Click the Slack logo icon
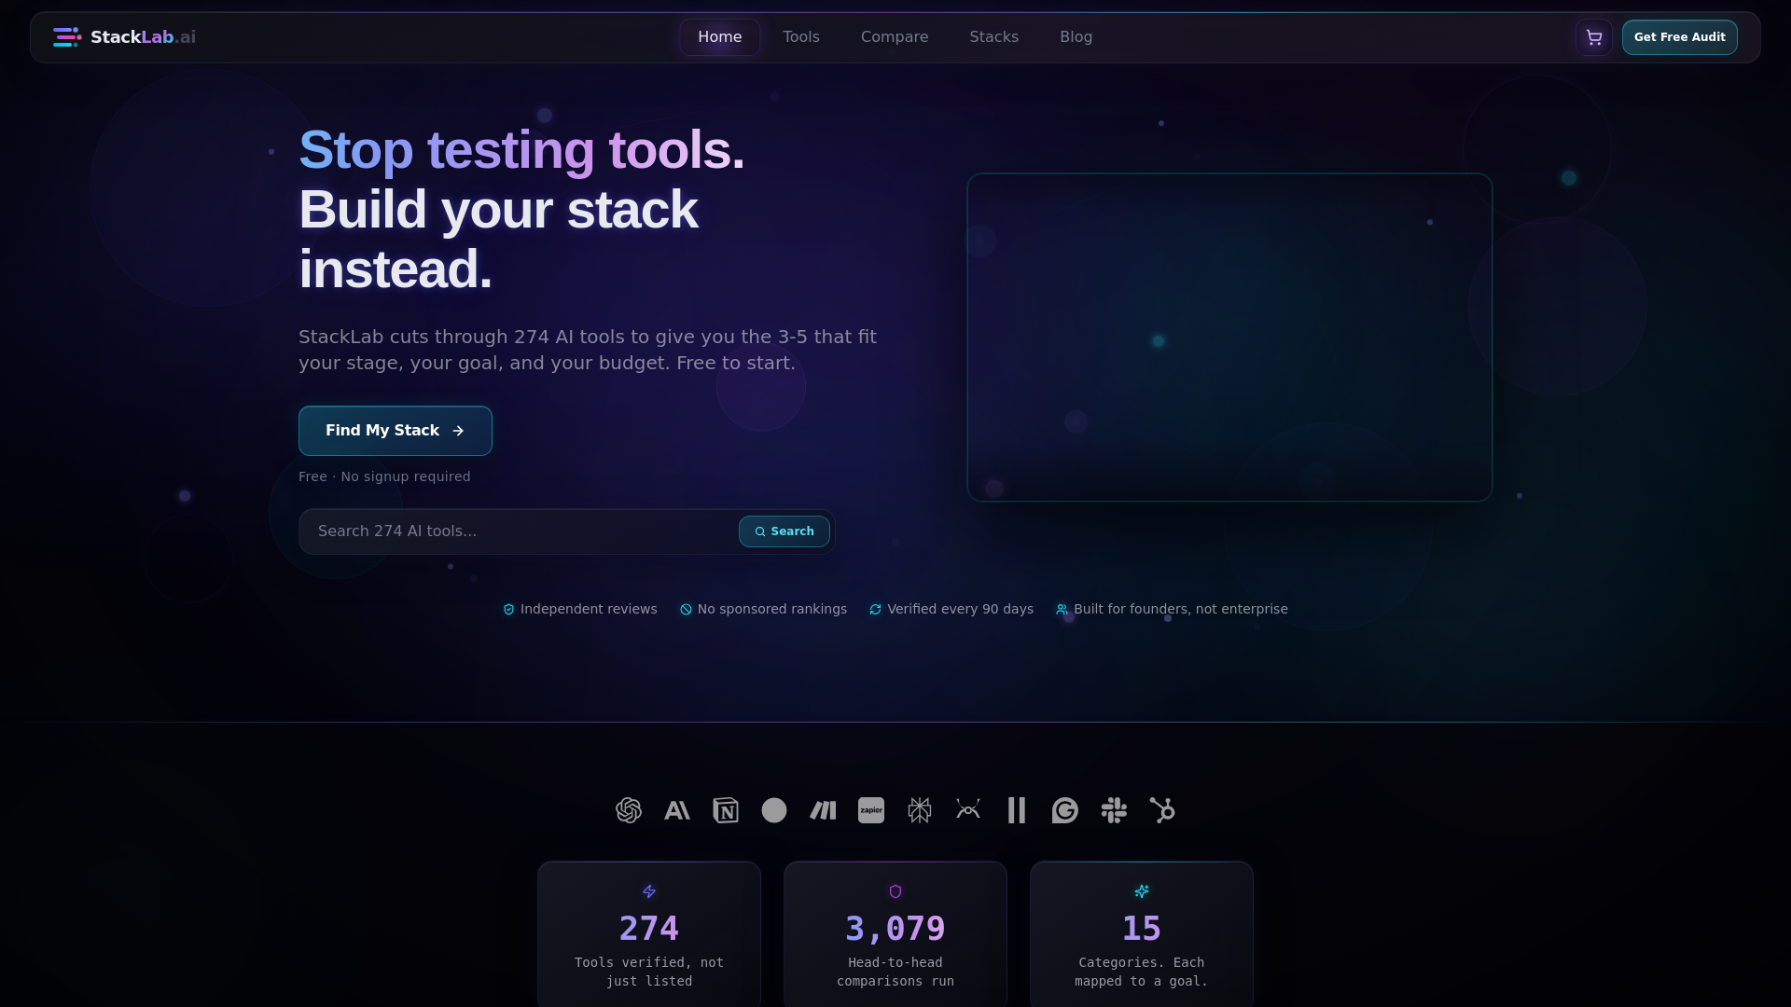This screenshot has width=1791, height=1007. pyautogui.click(x=1114, y=810)
